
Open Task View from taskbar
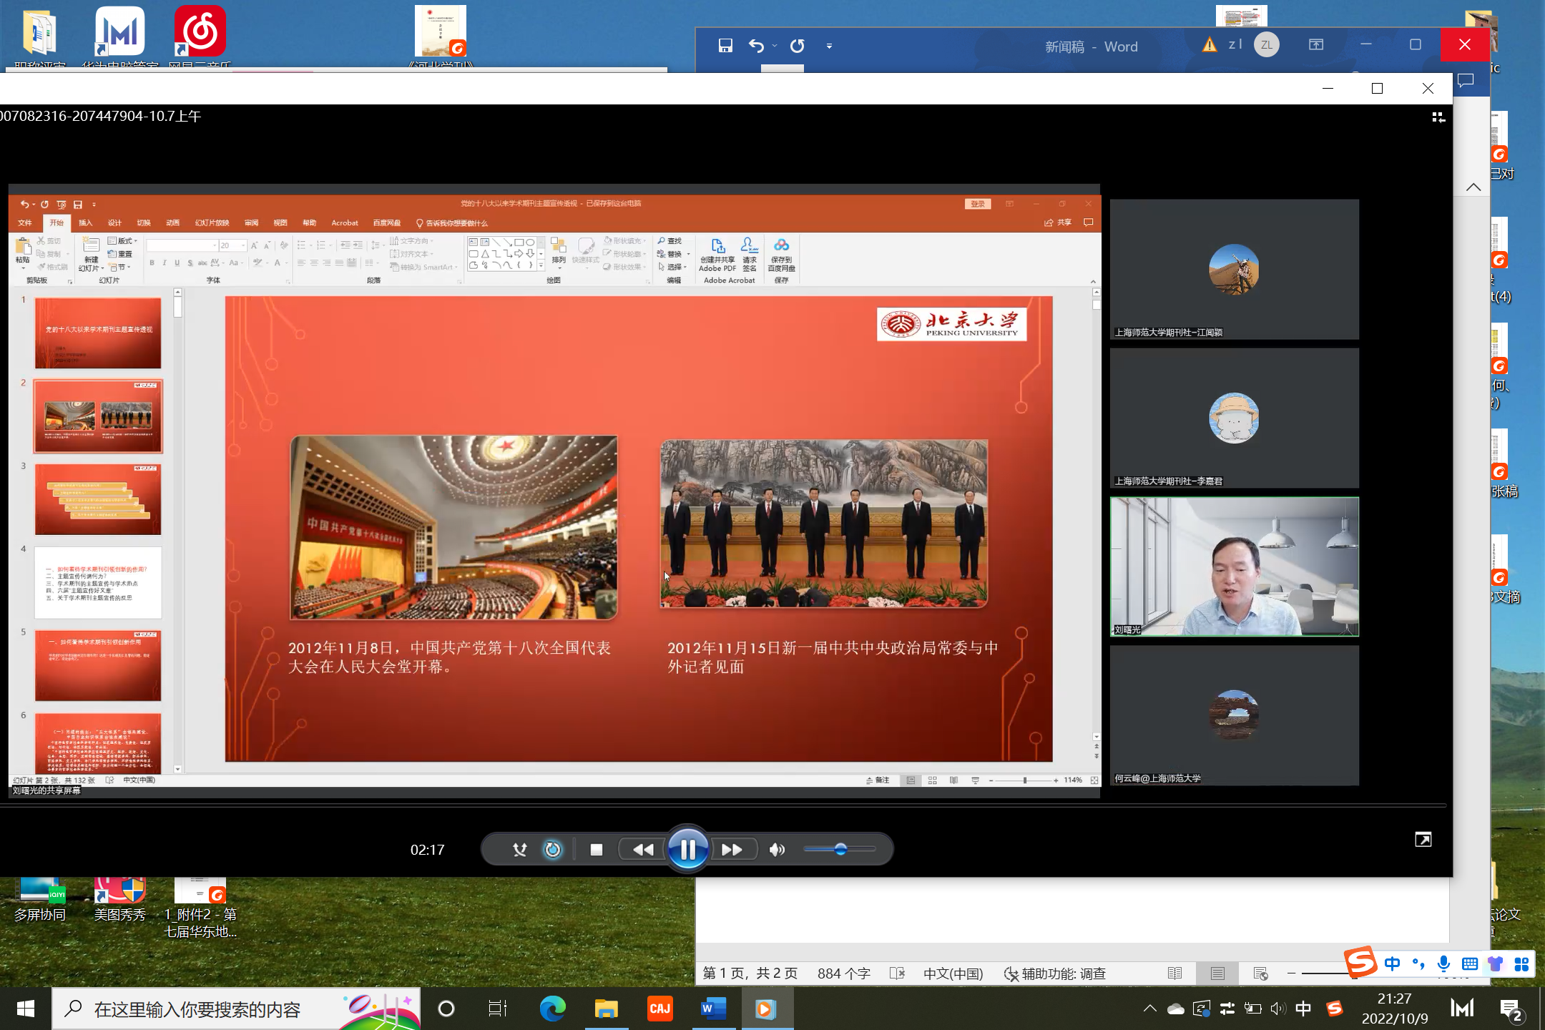(x=497, y=1009)
